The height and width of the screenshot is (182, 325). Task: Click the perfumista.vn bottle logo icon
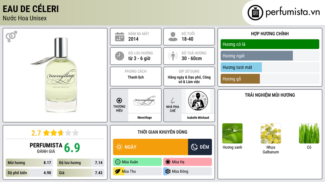click(255, 13)
